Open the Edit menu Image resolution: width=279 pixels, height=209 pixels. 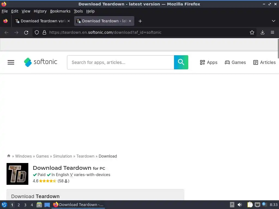point(15,11)
